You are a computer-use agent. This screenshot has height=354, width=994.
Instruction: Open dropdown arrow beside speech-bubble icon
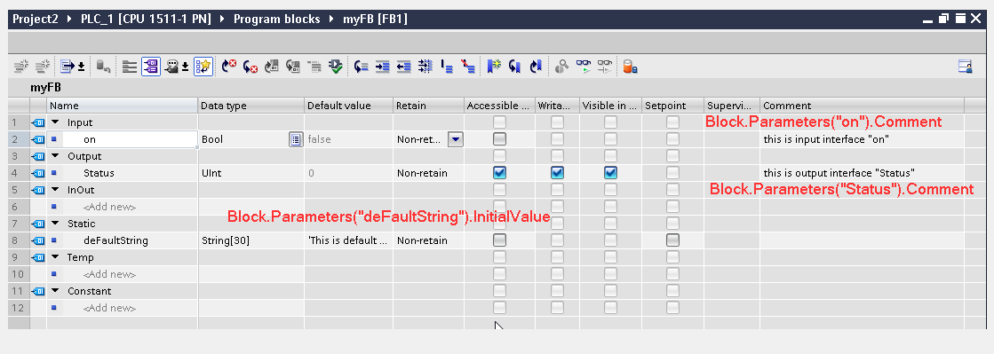[x=185, y=67]
